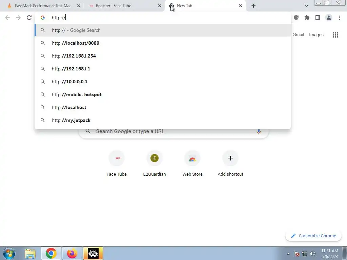Open a new tab with the plus button
The image size is (347, 260).
coord(253,6)
